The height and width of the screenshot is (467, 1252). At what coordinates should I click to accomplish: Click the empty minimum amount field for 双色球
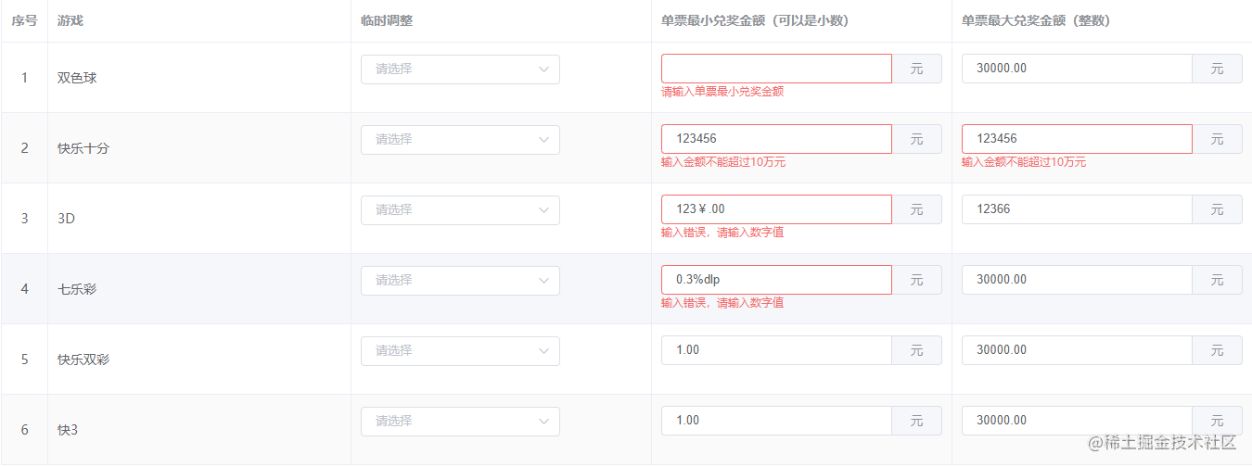(776, 69)
